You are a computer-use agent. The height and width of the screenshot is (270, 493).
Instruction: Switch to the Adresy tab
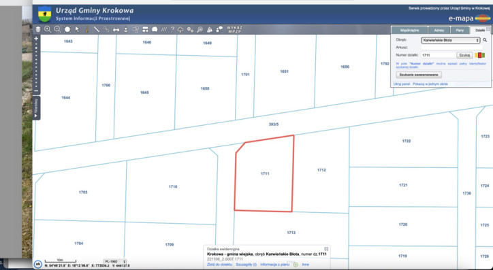pos(439,31)
